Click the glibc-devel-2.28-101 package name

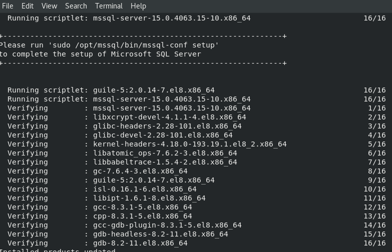pos(163,135)
